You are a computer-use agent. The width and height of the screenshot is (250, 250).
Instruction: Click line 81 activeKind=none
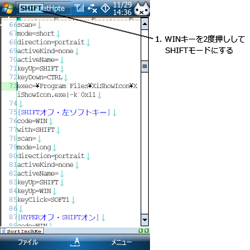(45, 164)
